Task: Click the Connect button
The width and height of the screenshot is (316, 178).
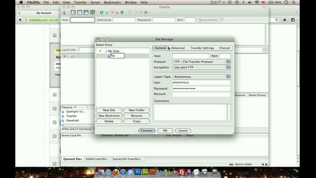Action: pyautogui.click(x=147, y=131)
